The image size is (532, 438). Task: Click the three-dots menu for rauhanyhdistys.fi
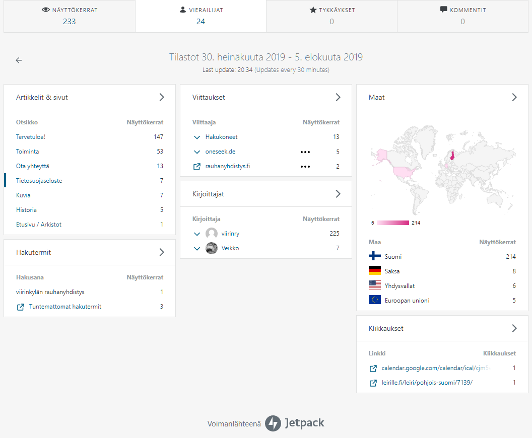305,167
